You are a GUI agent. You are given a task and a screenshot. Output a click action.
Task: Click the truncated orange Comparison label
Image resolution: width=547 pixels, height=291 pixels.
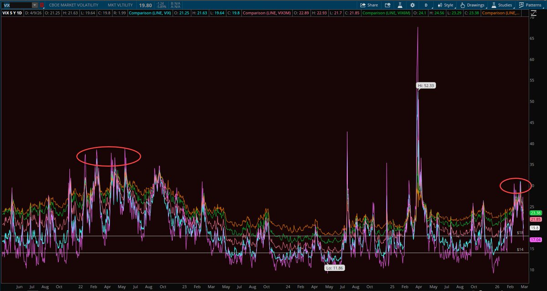pos(500,13)
